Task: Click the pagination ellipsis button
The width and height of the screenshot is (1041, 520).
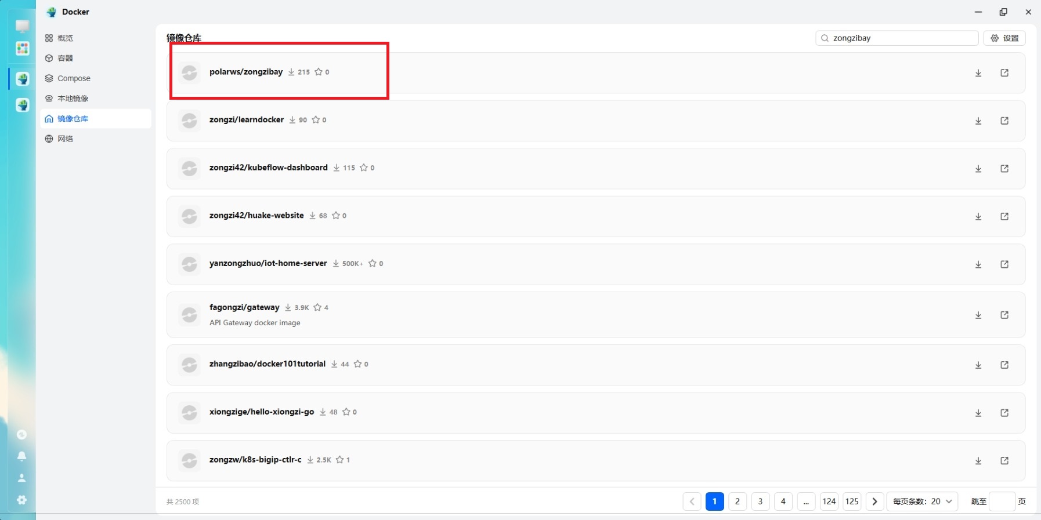Action: tap(806, 501)
